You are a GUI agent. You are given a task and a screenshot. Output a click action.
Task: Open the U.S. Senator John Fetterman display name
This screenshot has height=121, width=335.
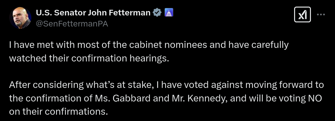tap(93, 13)
